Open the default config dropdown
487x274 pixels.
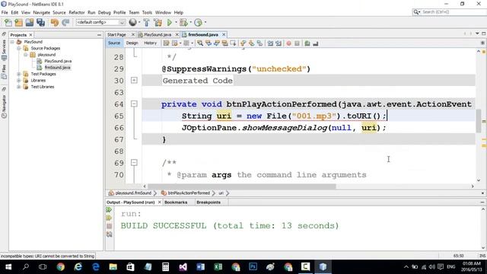(x=100, y=22)
